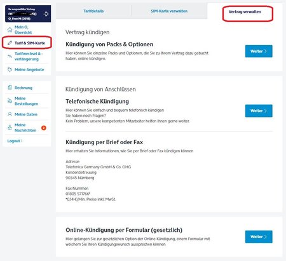
Task: Click Weiter for Kündigung von Packs & Optionen
Action: click(x=259, y=51)
